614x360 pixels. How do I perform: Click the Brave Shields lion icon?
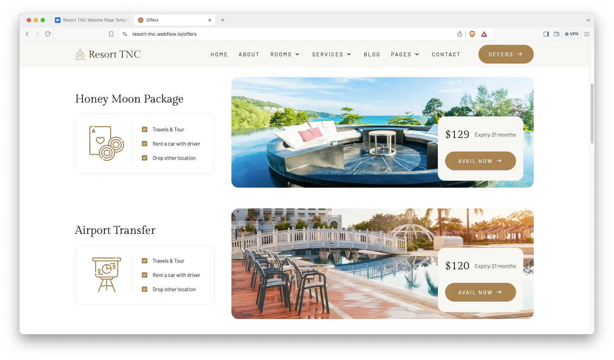click(x=472, y=34)
